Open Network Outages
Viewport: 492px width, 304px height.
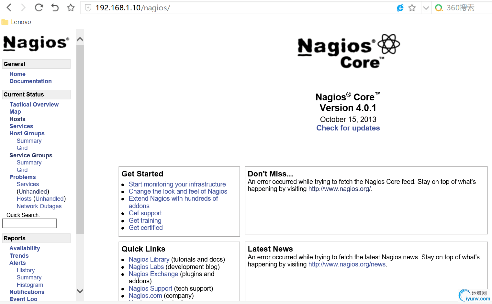(x=39, y=206)
